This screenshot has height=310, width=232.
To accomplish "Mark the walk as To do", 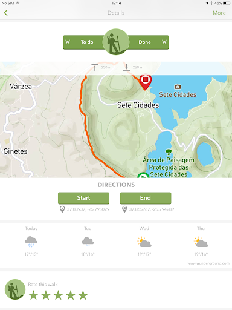I will click(x=87, y=42).
